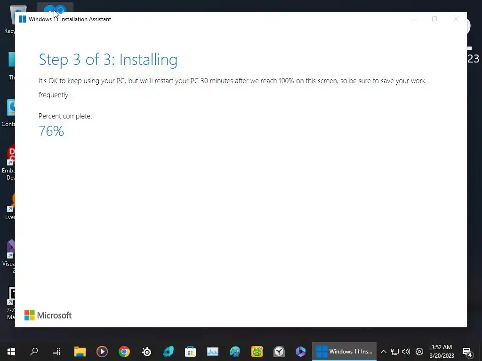Open the 3:52 AM clock and date
The height and width of the screenshot is (361, 482).
coord(442,352)
